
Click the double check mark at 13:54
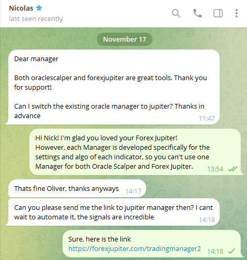233,169
